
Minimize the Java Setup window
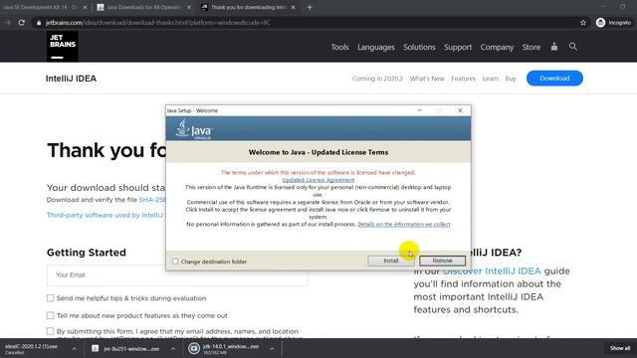click(419, 110)
